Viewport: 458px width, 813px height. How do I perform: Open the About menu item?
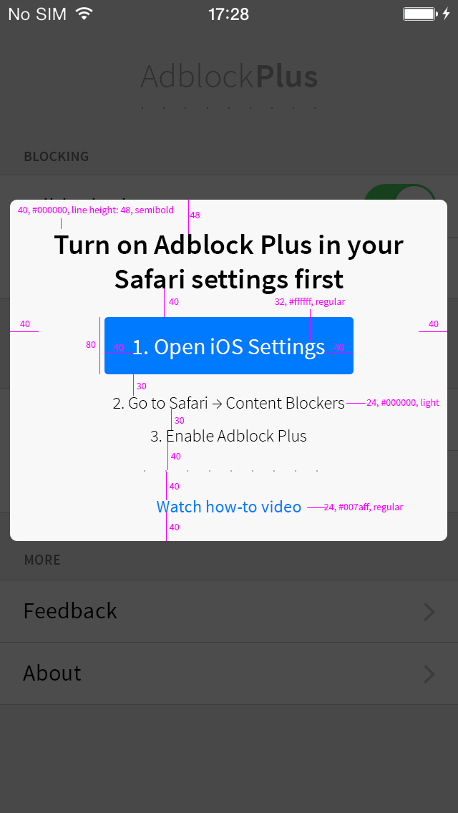pos(229,673)
